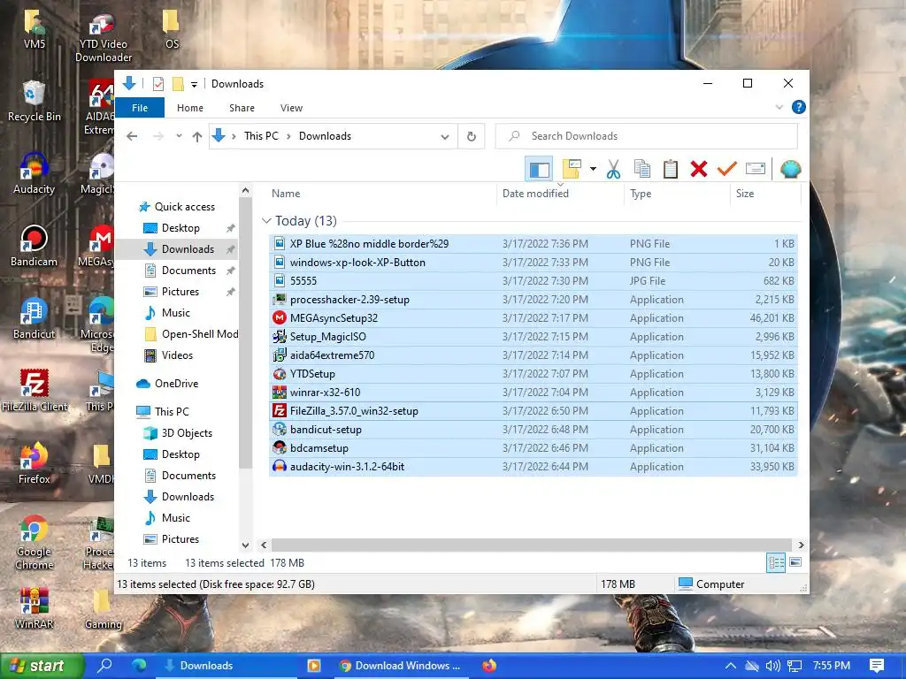This screenshot has width=906, height=679.
Task: Select the aida64extreme570 file
Action: 534,355
